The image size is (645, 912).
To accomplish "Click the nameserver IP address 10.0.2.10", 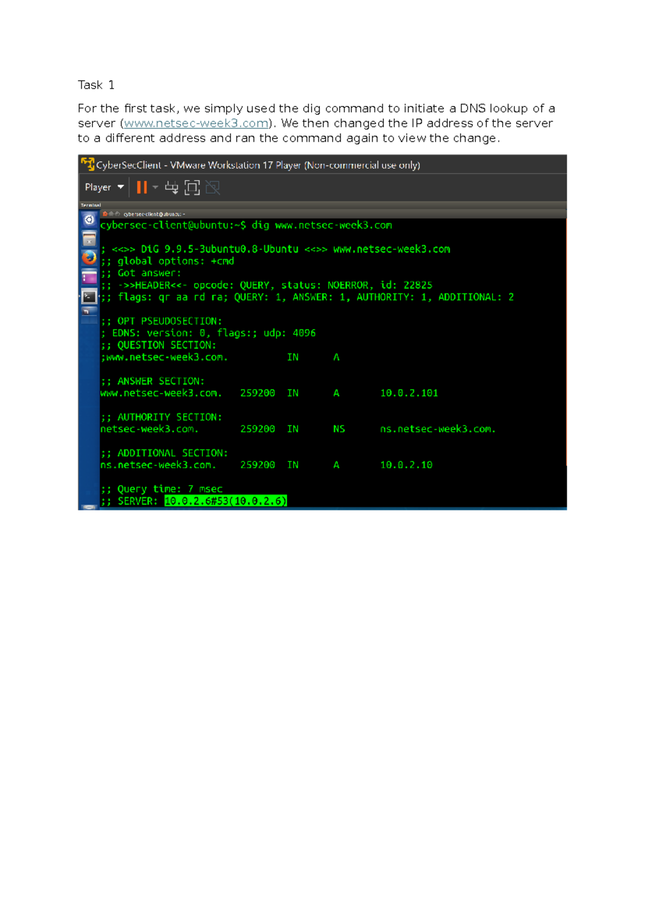I will click(406, 465).
